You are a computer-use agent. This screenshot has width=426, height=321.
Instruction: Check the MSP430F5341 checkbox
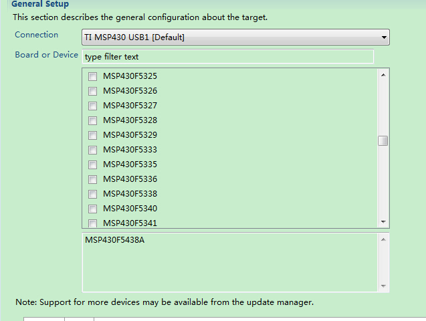click(92, 223)
